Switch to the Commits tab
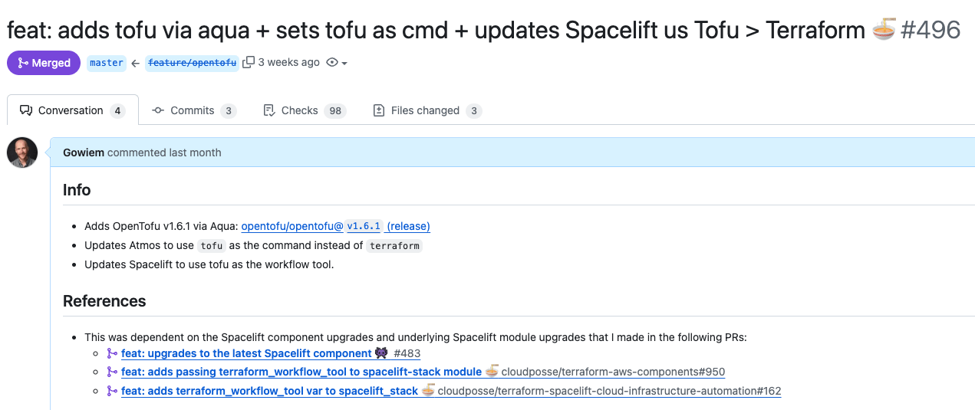The image size is (975, 410). click(x=193, y=110)
